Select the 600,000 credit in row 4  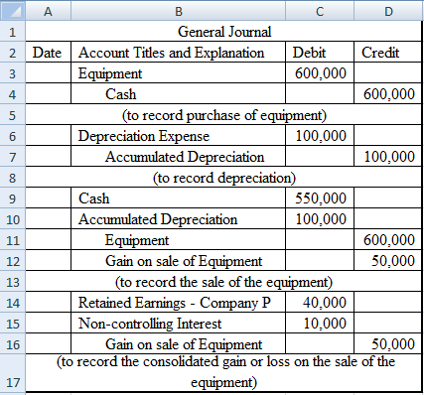[388, 94]
